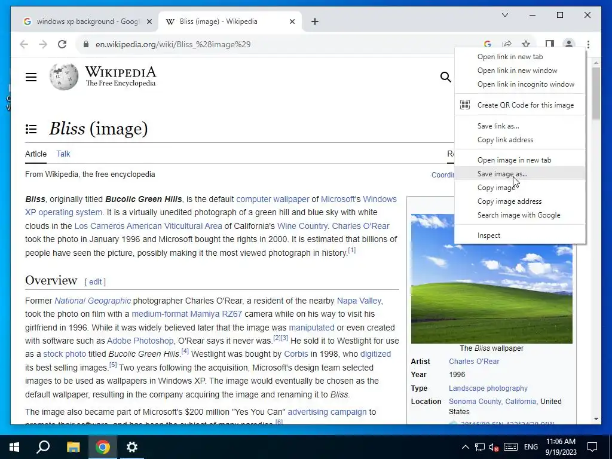
Task: Open the National Geographic link
Action: point(93,301)
